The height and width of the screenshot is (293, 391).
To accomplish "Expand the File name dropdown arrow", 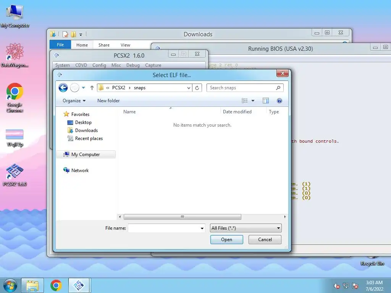I will click(202, 228).
